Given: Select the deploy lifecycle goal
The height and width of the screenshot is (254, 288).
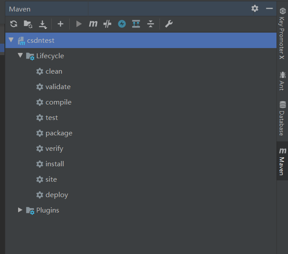Looking at the screenshot, I should tap(57, 195).
